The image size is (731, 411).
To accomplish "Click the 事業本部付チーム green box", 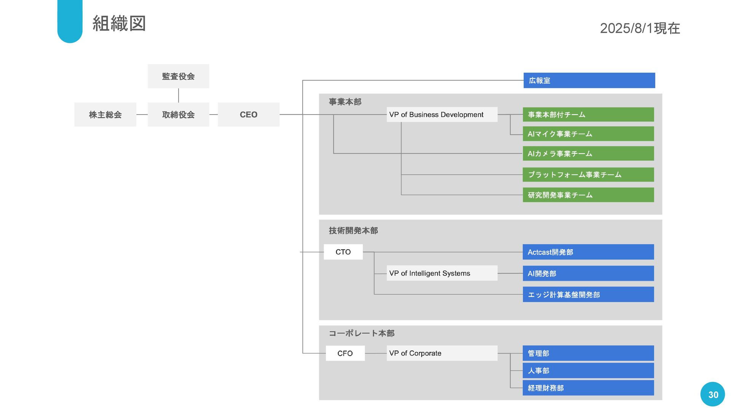I will [x=588, y=115].
